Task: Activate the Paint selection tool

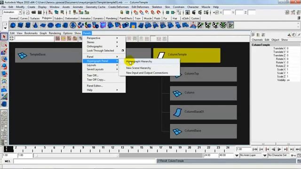Action: [4, 52]
